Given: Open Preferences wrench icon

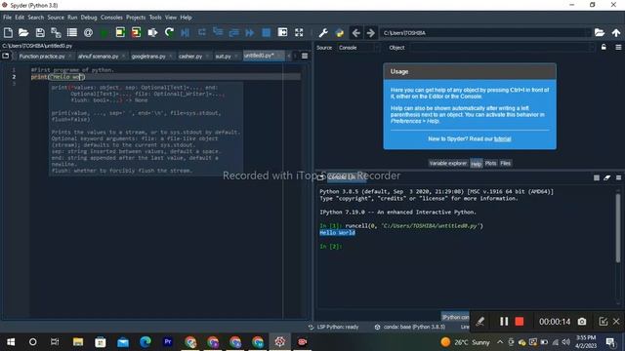Looking at the screenshot, I should (x=323, y=33).
